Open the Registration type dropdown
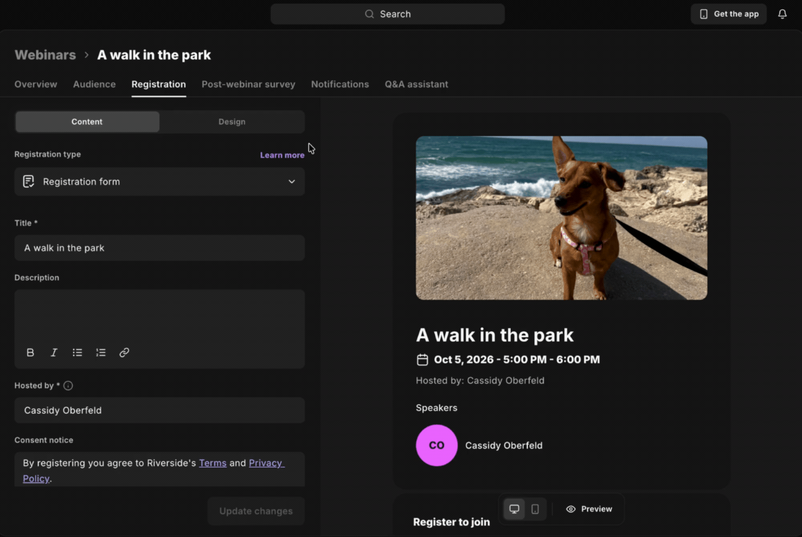The width and height of the screenshot is (802, 537). pyautogui.click(x=159, y=182)
